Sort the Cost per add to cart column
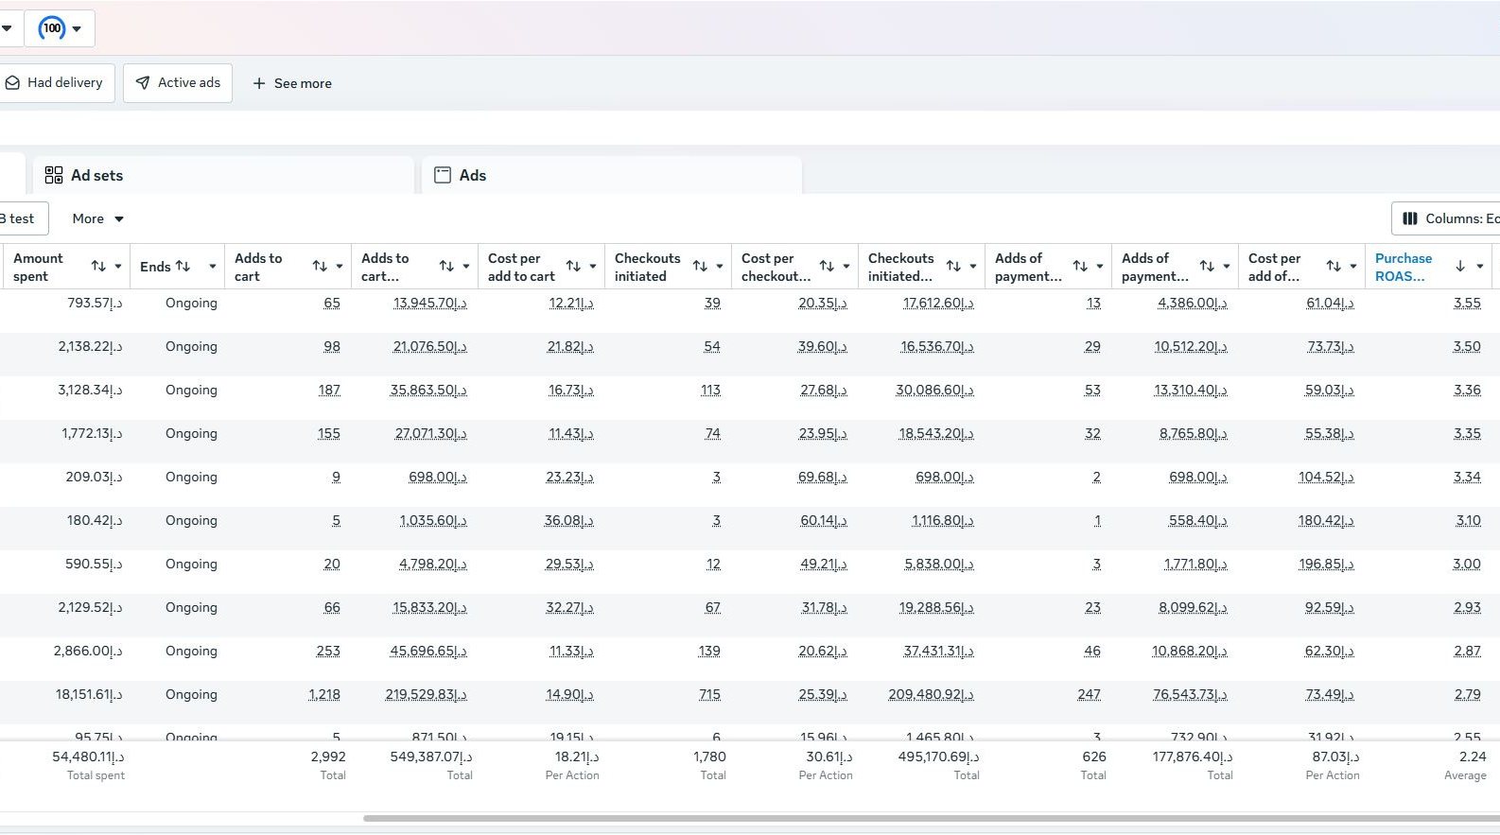This screenshot has width=1500, height=835. pyautogui.click(x=573, y=267)
